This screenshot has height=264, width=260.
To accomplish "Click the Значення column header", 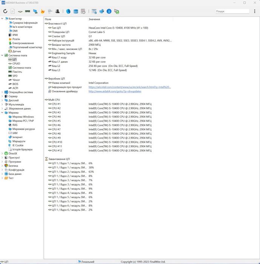I will tap(94, 19).
